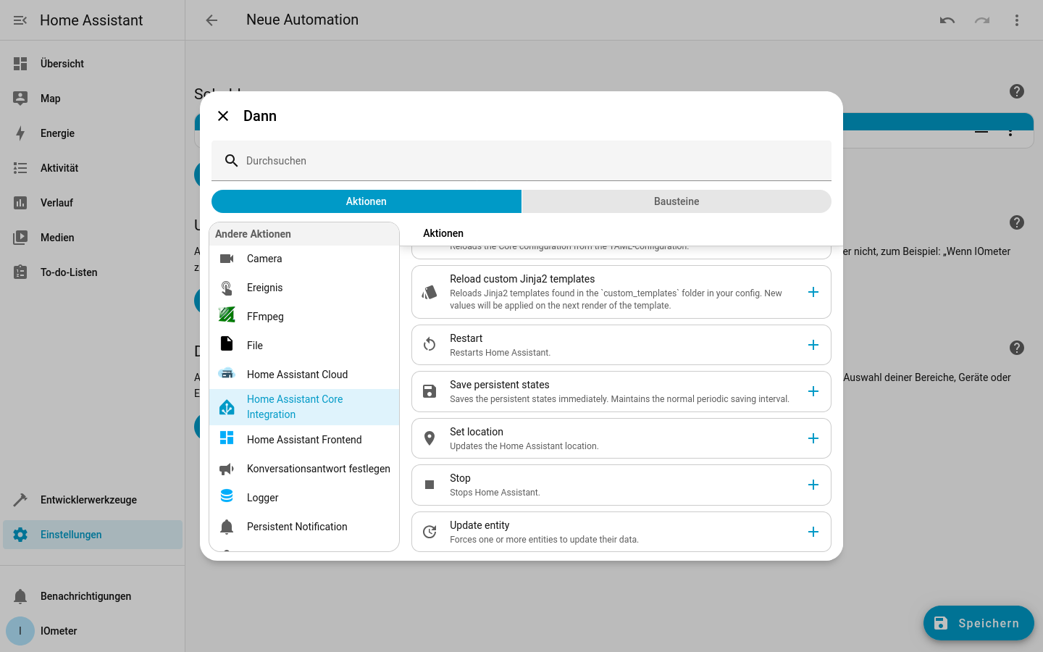Click the File document icon
The image size is (1043, 652).
point(227,343)
